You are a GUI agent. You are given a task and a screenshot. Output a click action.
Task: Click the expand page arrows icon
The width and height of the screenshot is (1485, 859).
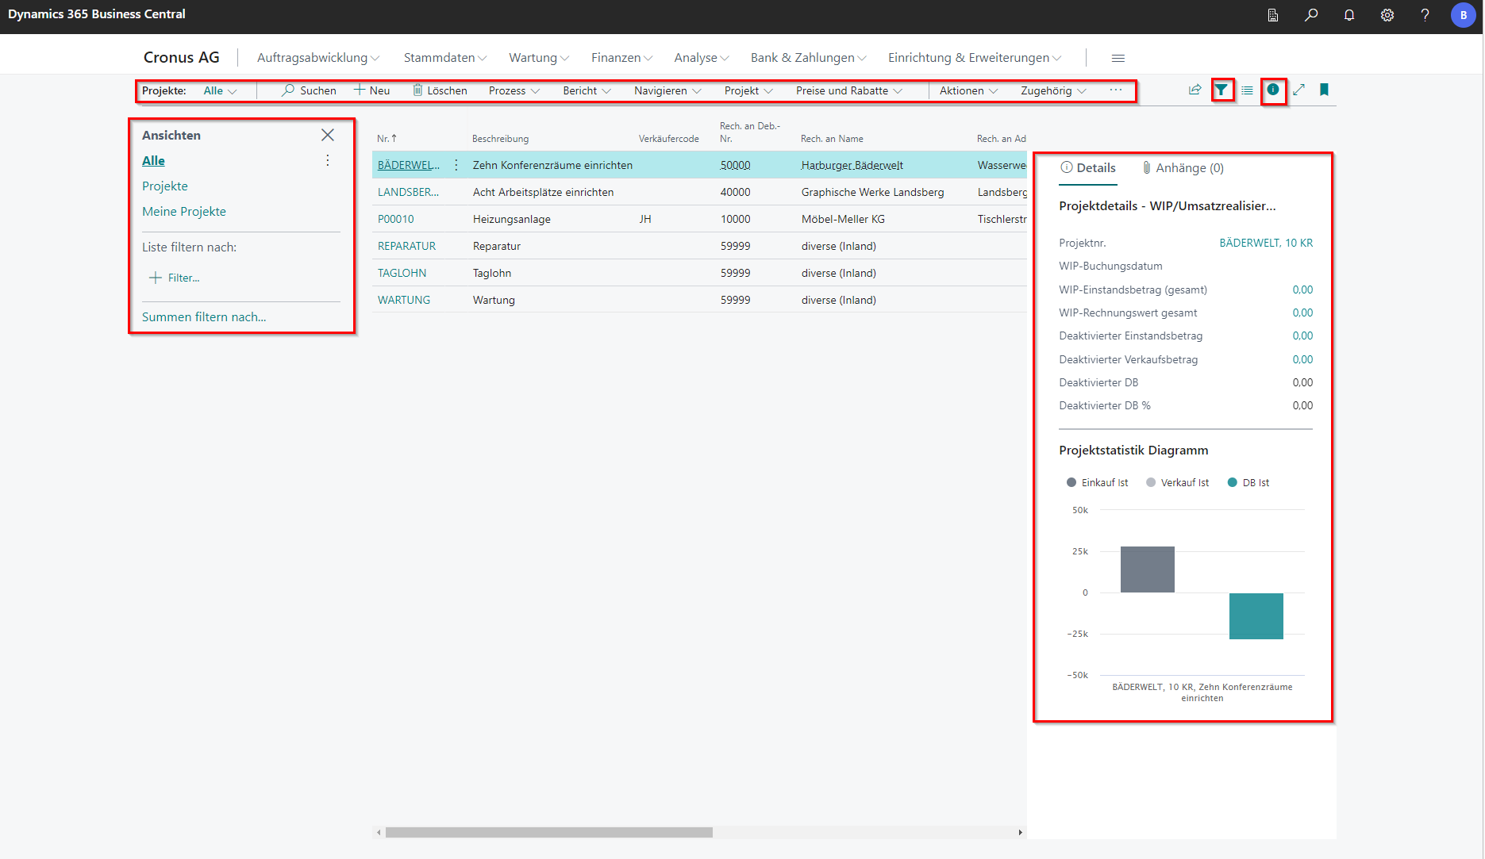[x=1298, y=90]
